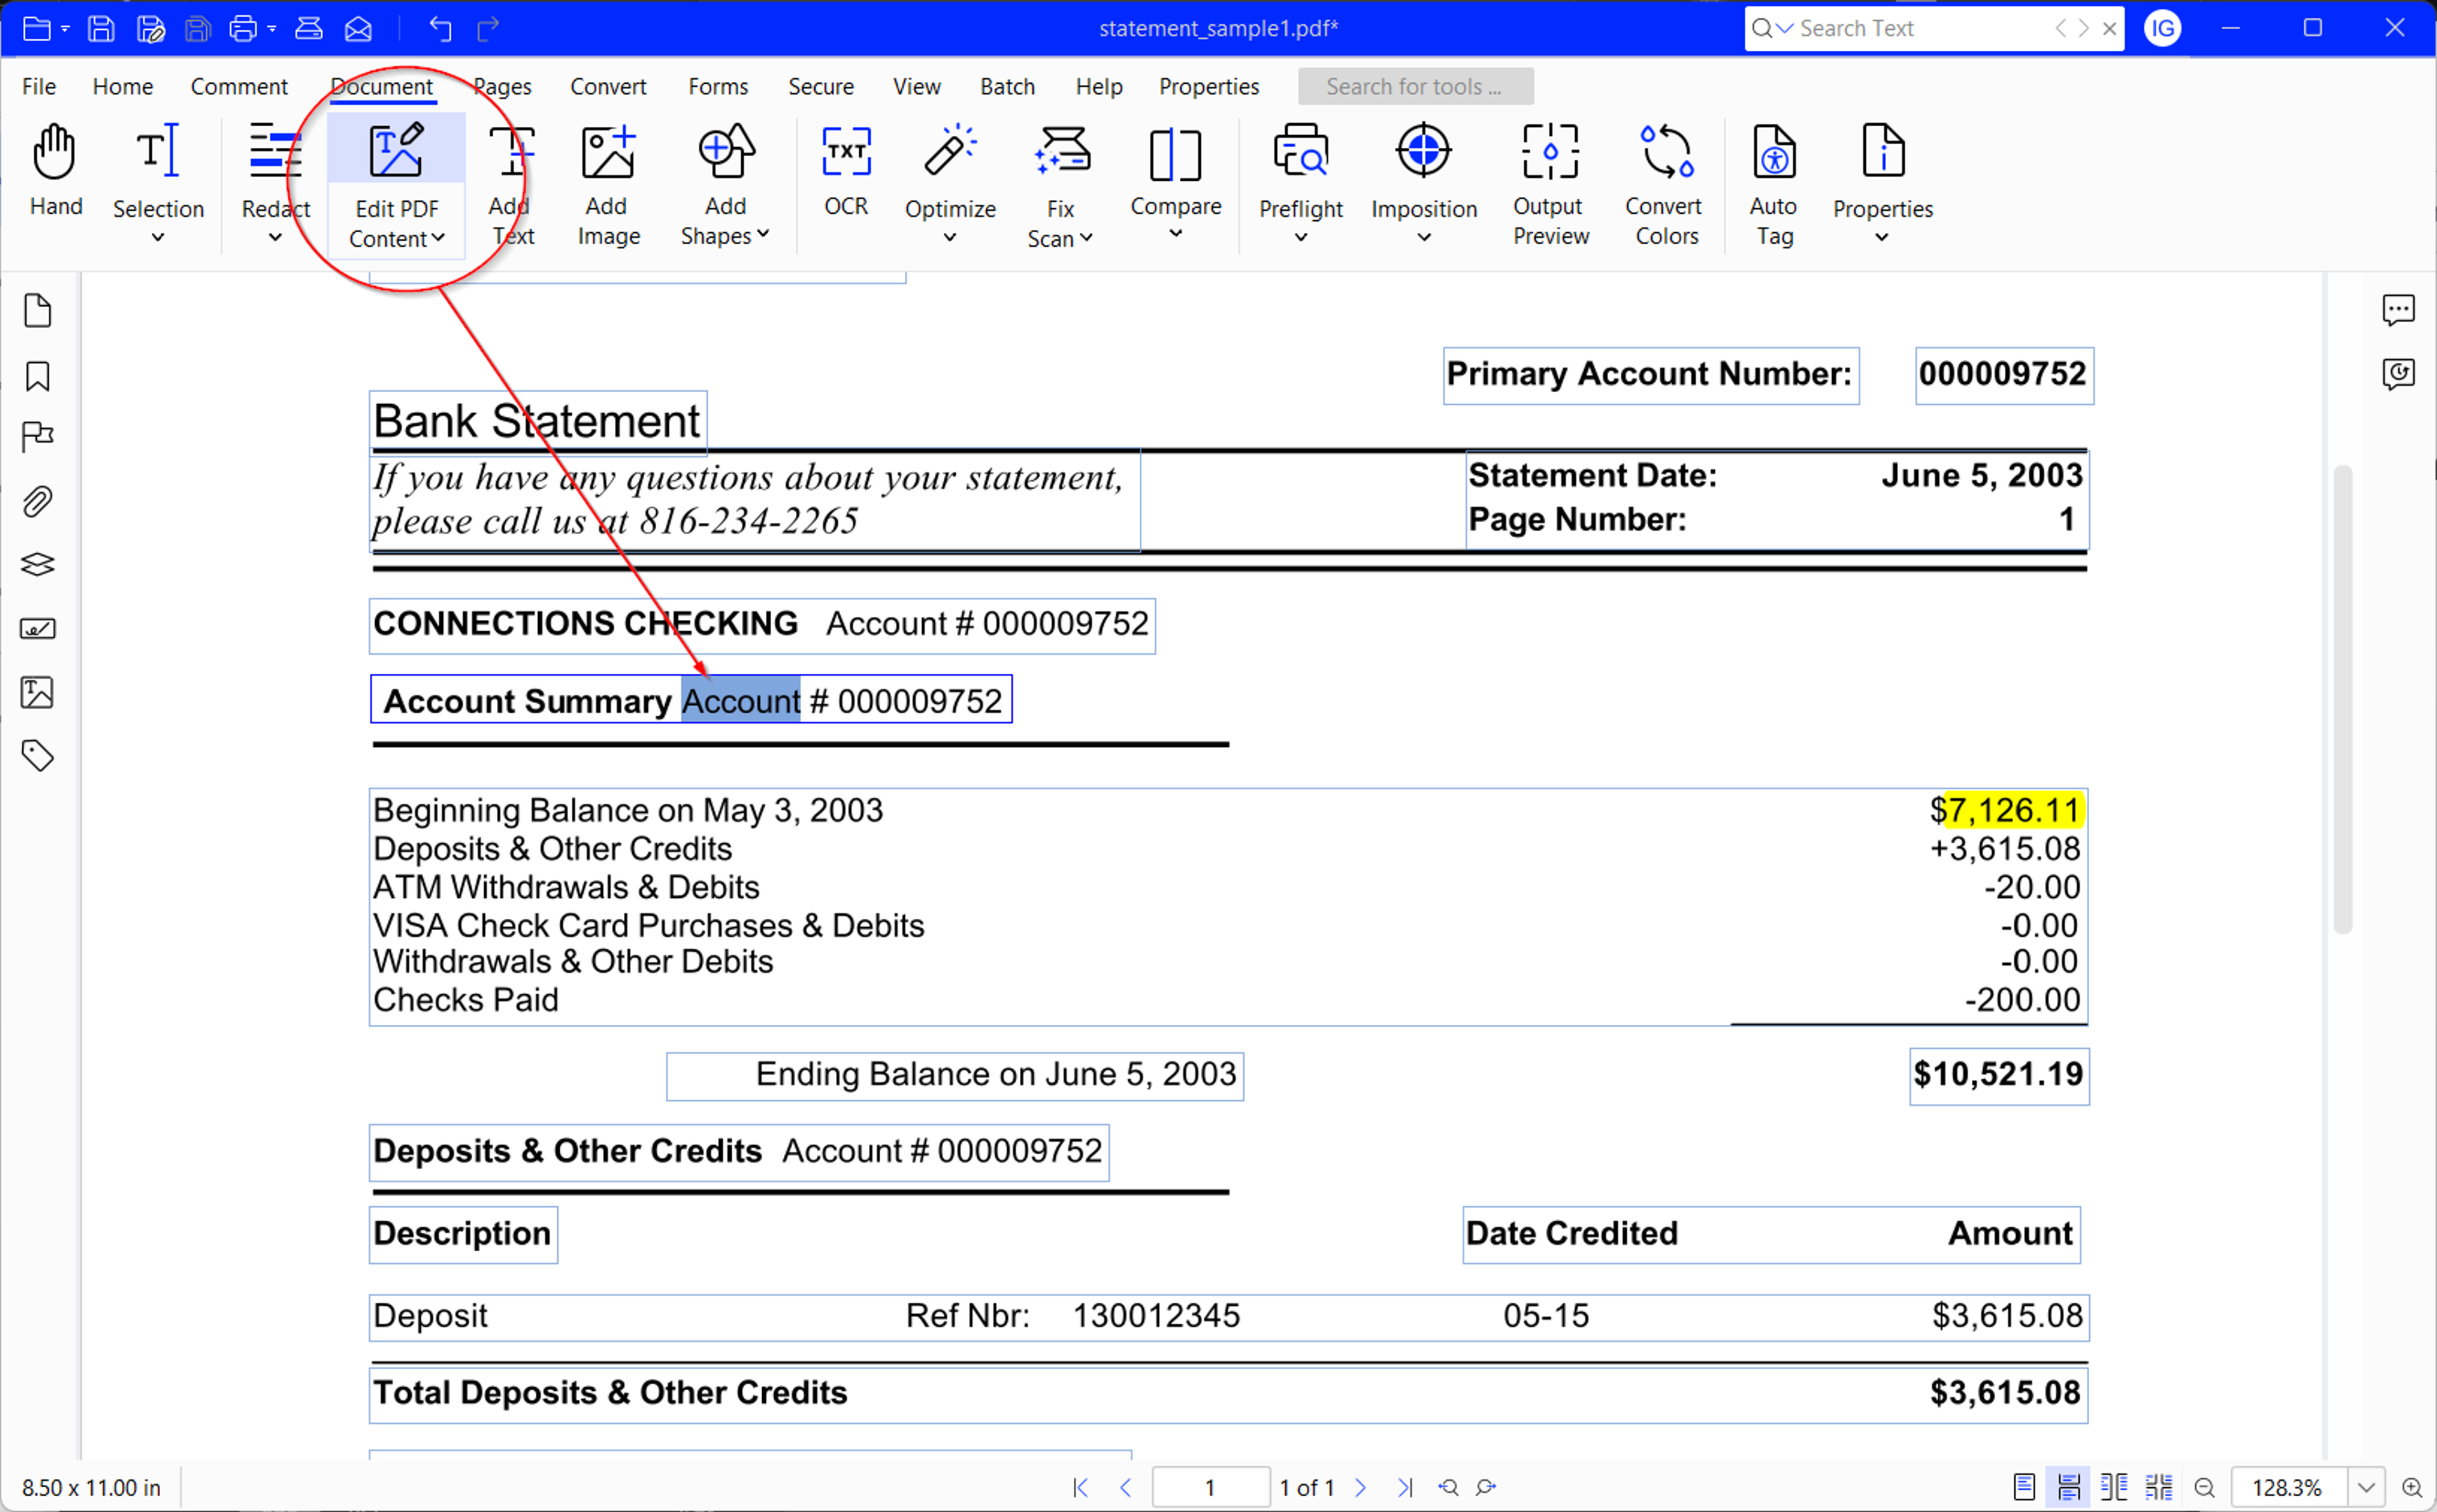Viewport: 2437px width, 1512px height.
Task: Open the Tags panel in sidebar
Action: 38,756
